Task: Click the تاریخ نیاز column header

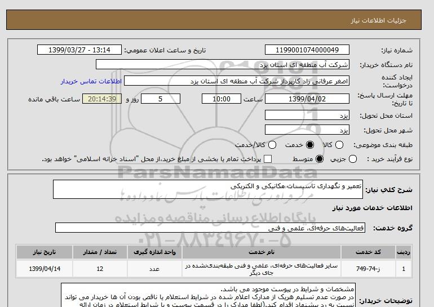Action: tap(45, 252)
